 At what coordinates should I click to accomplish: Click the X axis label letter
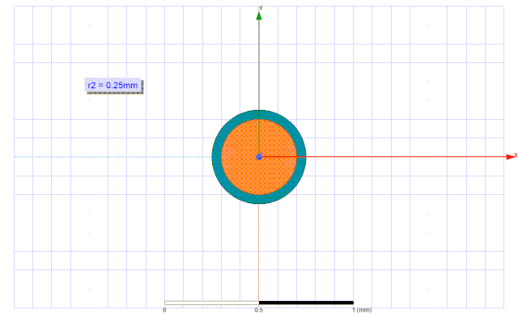[x=516, y=155]
